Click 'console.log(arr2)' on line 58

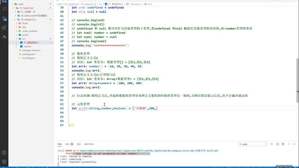[x=86, y=87]
